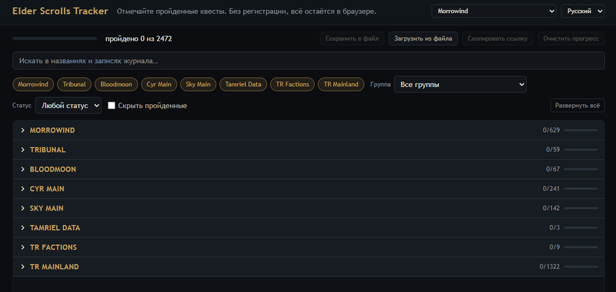Screen dimensions: 616x292
Task: Click the Загрузить из файла button
Action: pyautogui.click(x=423, y=39)
